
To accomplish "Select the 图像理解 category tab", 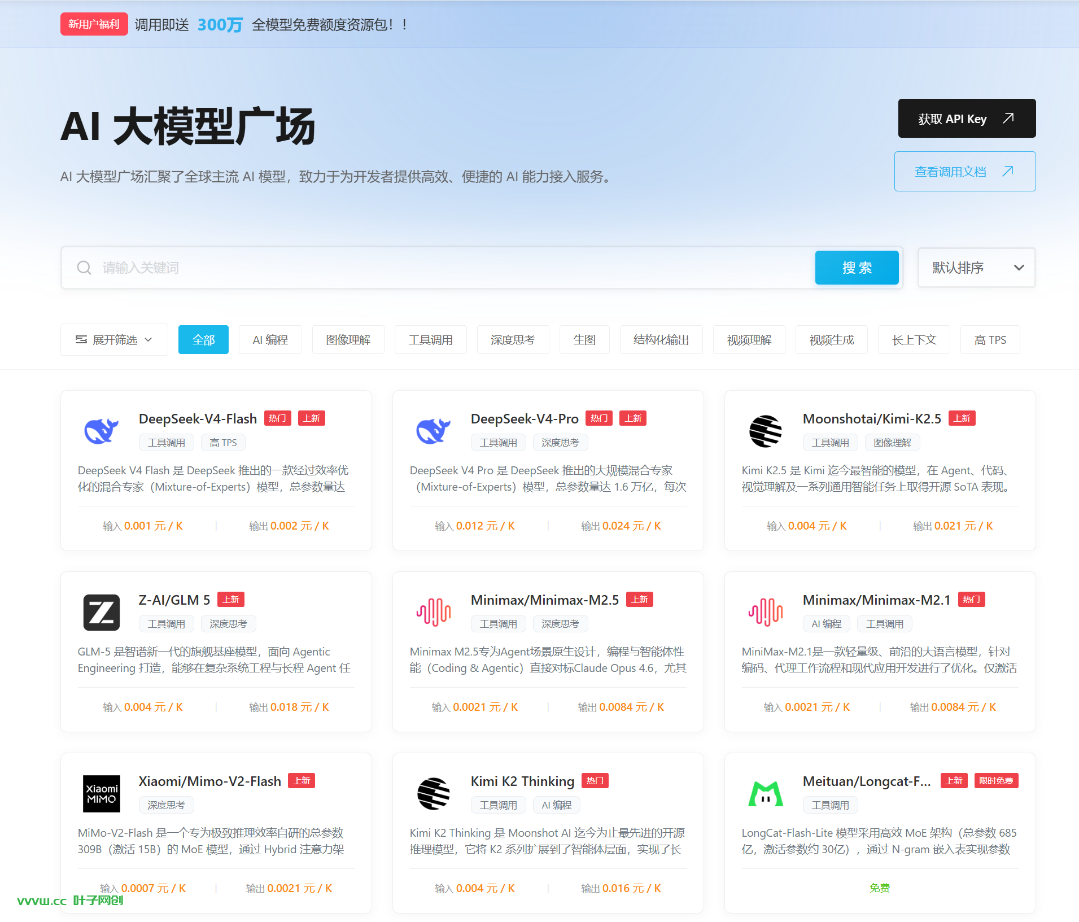I will pos(348,340).
